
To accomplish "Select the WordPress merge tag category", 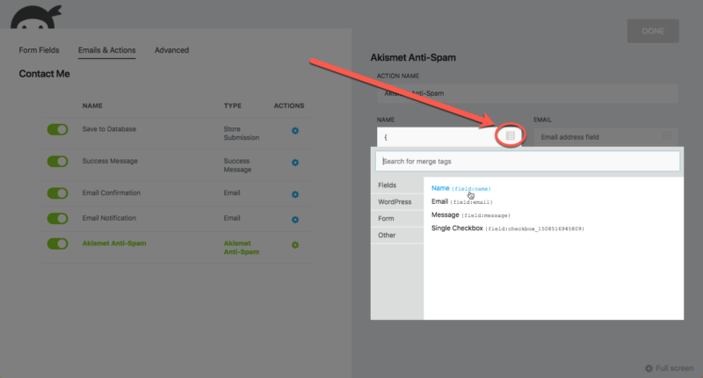I will click(394, 202).
